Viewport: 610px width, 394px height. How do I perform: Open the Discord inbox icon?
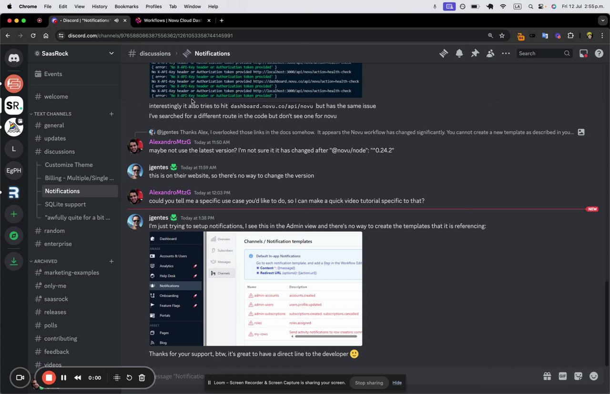tap(583, 53)
